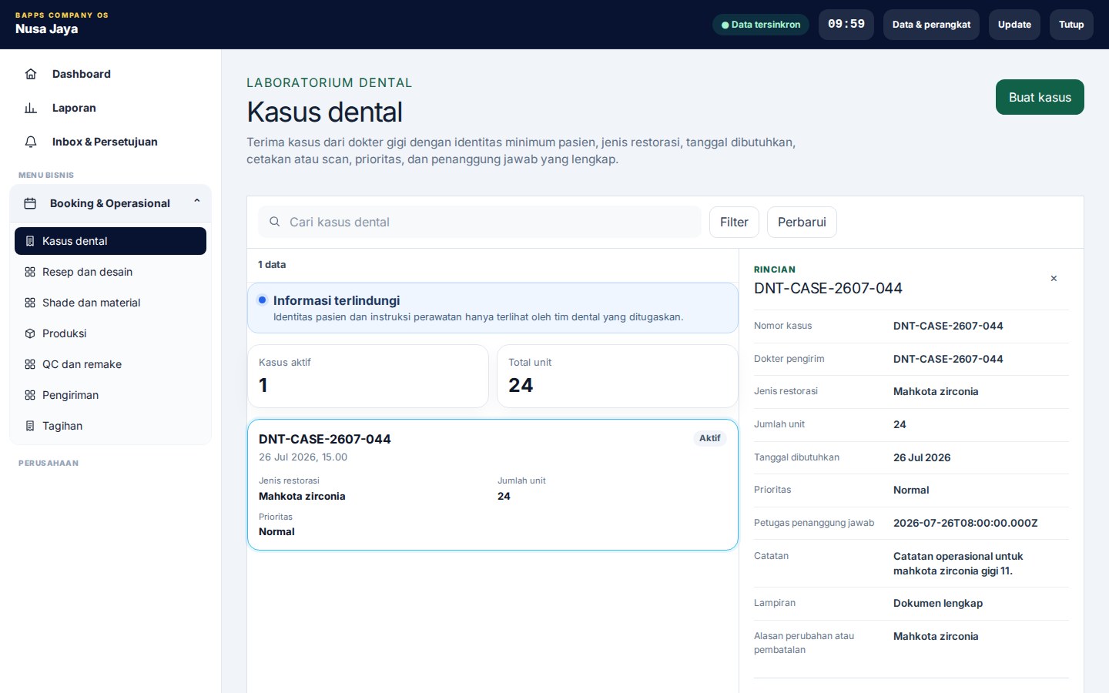Focus the Cari kasus dental search field
Image resolution: width=1109 pixels, height=693 pixels.
[480, 222]
